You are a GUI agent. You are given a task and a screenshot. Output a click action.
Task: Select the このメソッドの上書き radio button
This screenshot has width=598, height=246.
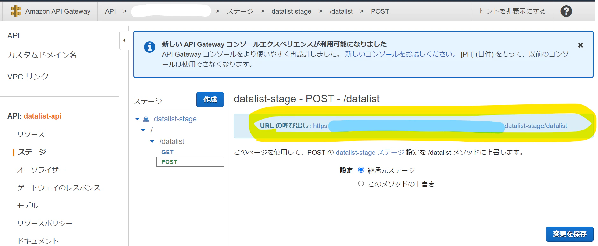361,183
